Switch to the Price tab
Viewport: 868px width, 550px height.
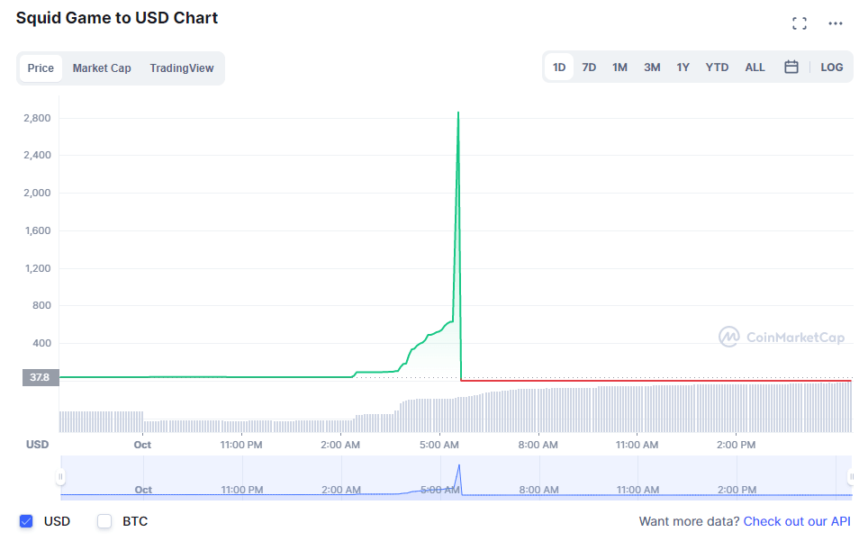(41, 68)
